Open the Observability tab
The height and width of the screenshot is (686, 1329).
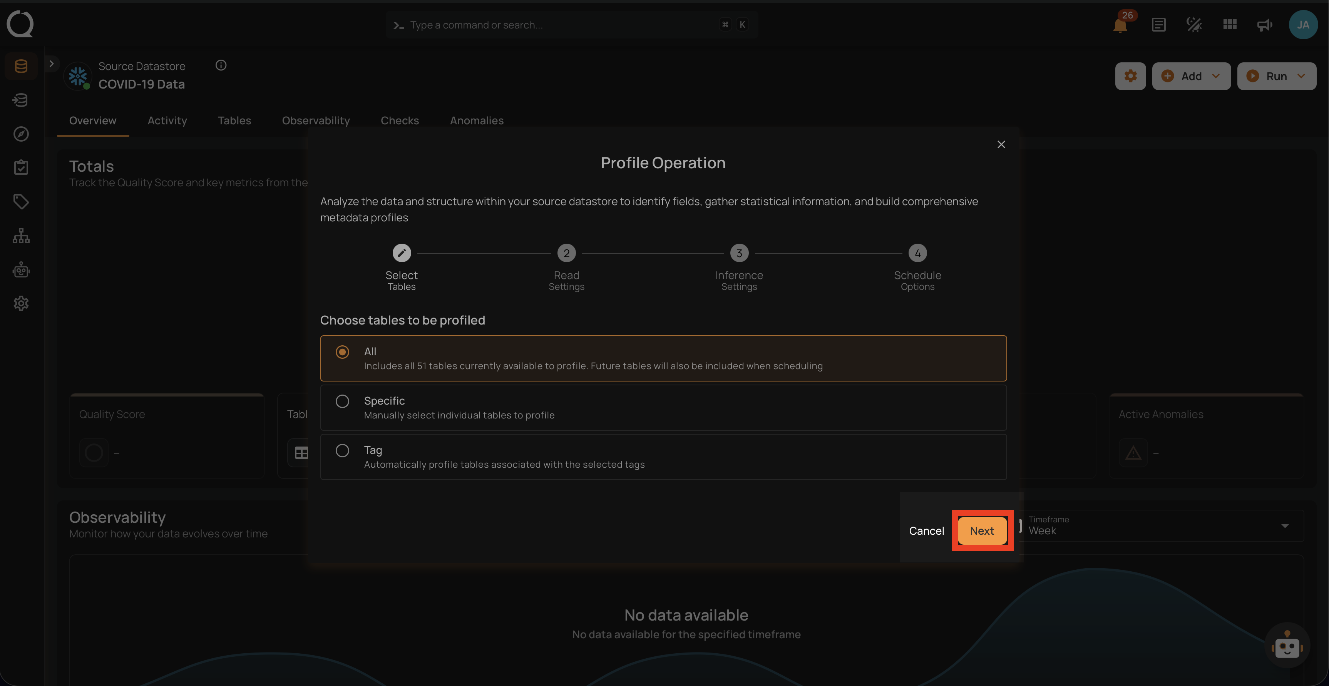[316, 120]
